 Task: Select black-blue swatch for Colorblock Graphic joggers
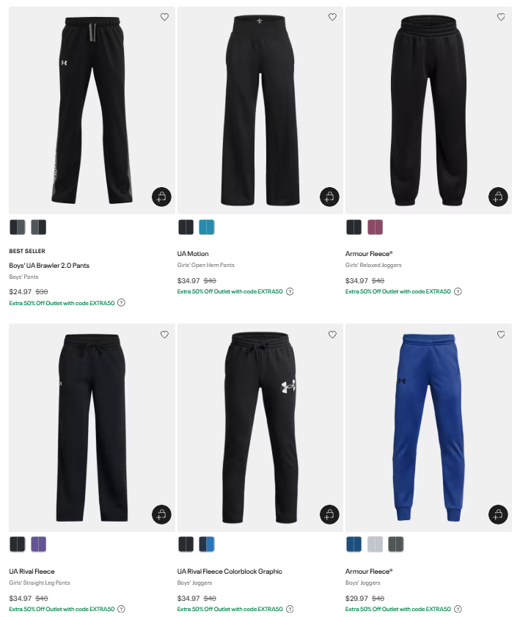[x=207, y=544]
